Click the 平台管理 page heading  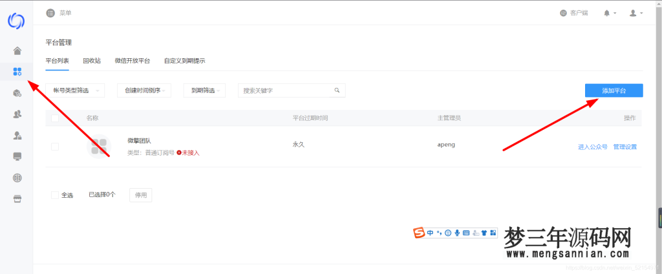tap(59, 43)
